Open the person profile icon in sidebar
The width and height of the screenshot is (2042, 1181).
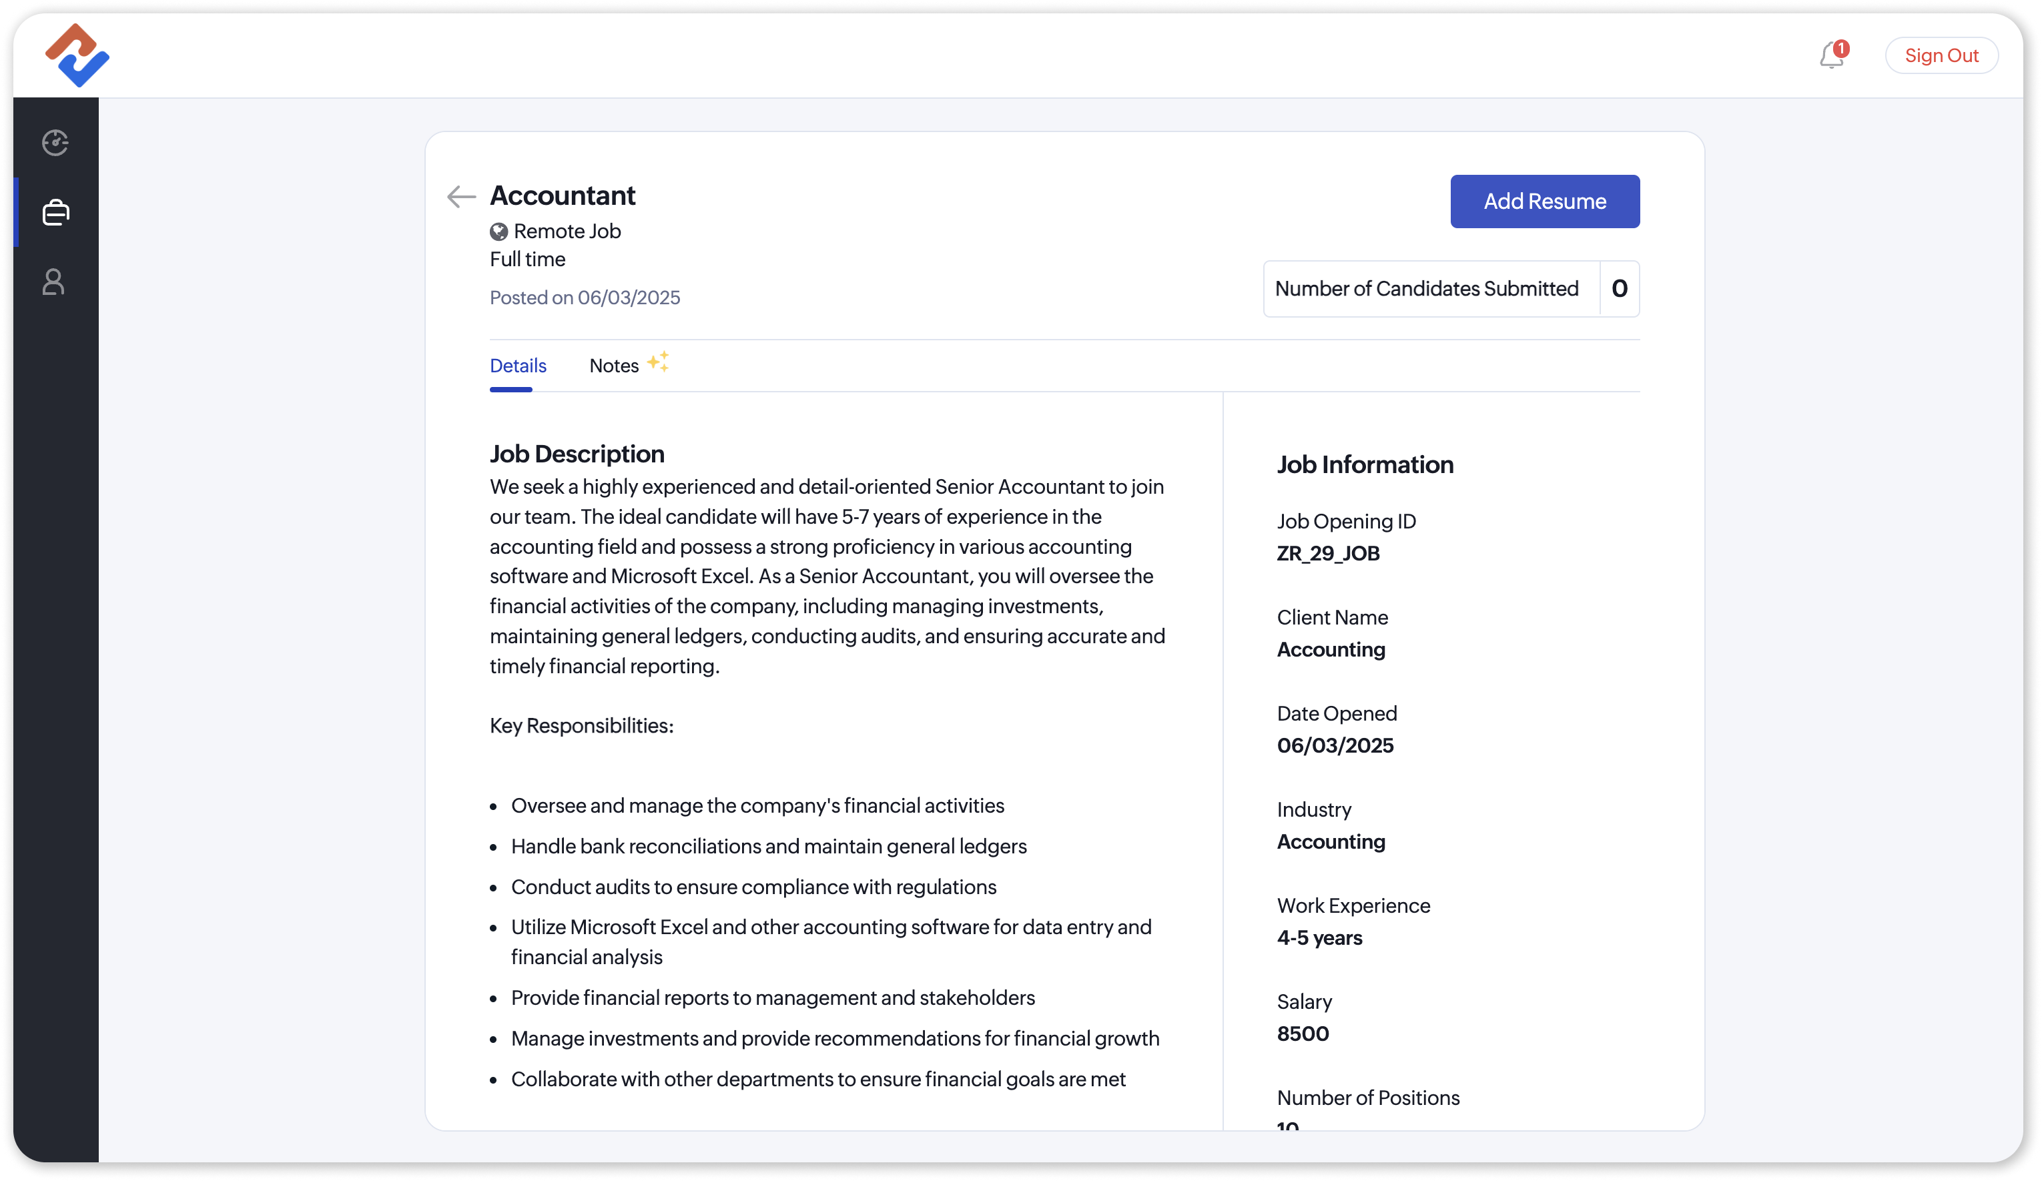pos(53,282)
